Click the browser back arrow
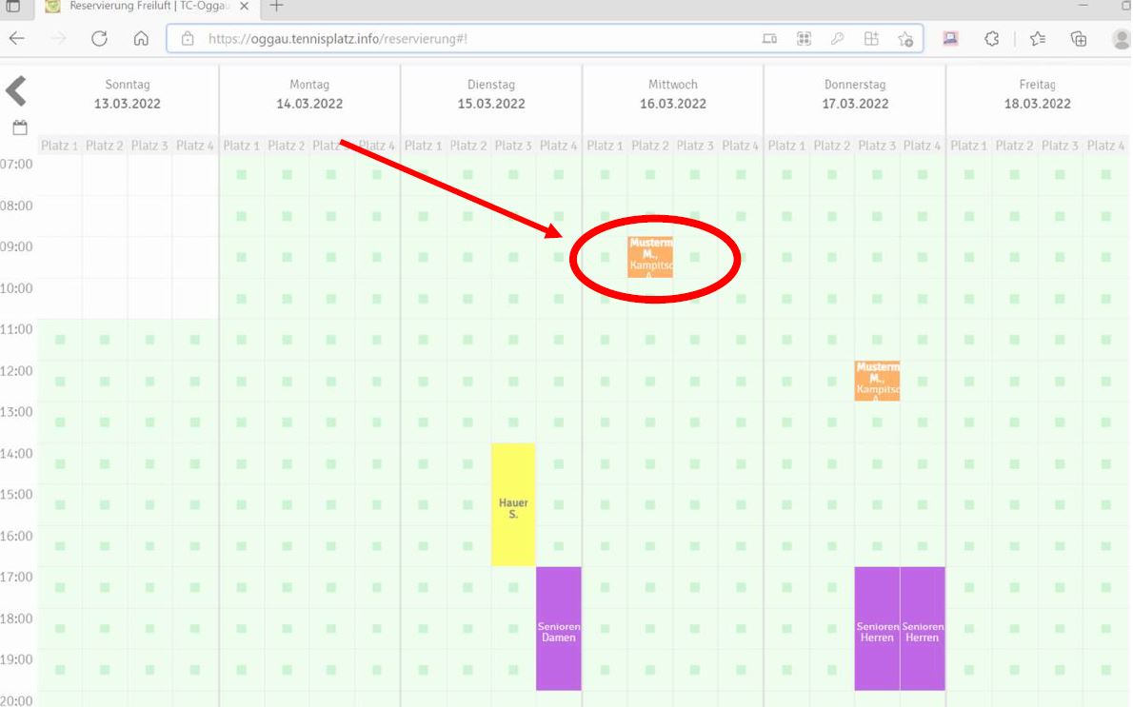The width and height of the screenshot is (1133, 707). click(x=17, y=39)
